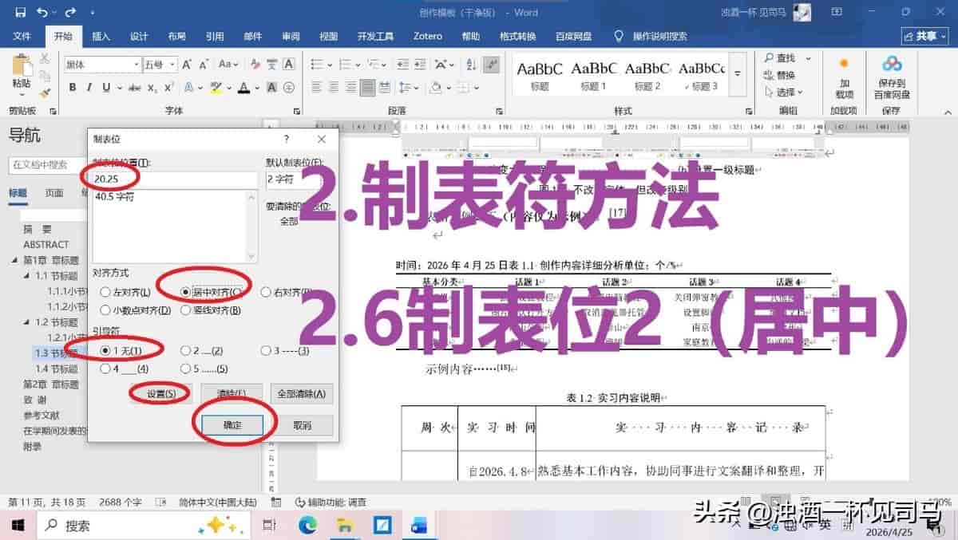The height and width of the screenshot is (540, 958).
Task: Open the change case Aa dropdown
Action: coord(228,65)
